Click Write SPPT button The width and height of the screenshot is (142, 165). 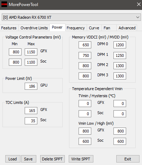[81, 159]
